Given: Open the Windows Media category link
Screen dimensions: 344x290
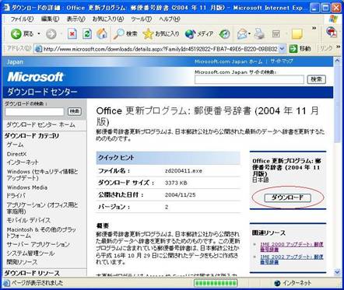Looking at the screenshot, I should tap(27, 187).
